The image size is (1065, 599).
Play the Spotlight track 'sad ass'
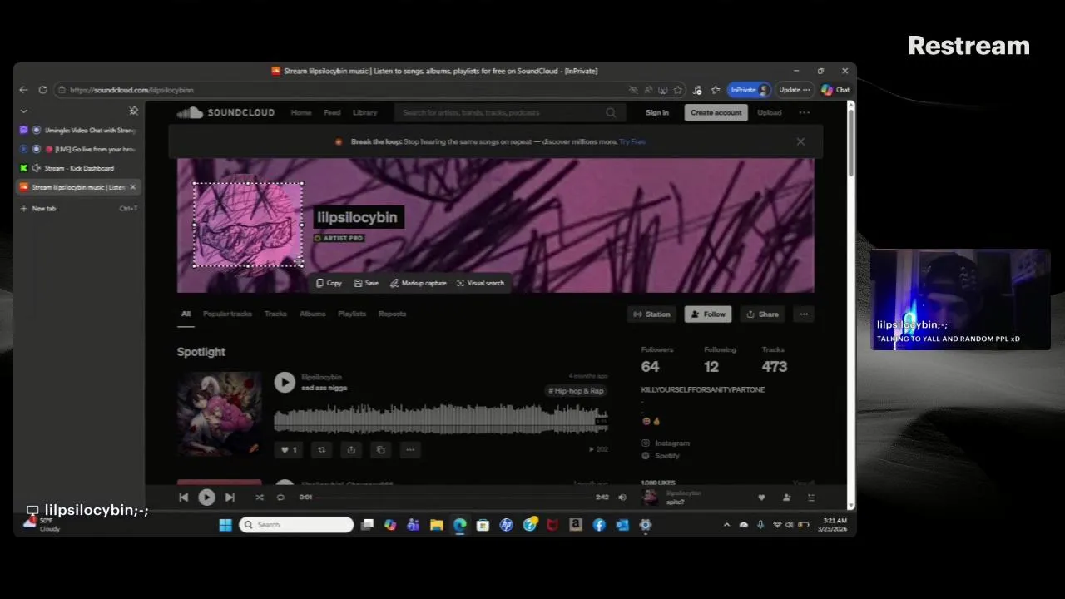[x=285, y=382]
